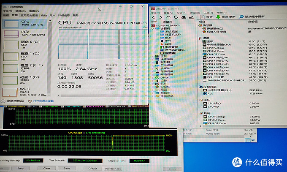Expand the 多媒体 tree node
287x172 pixels.
(153, 68)
